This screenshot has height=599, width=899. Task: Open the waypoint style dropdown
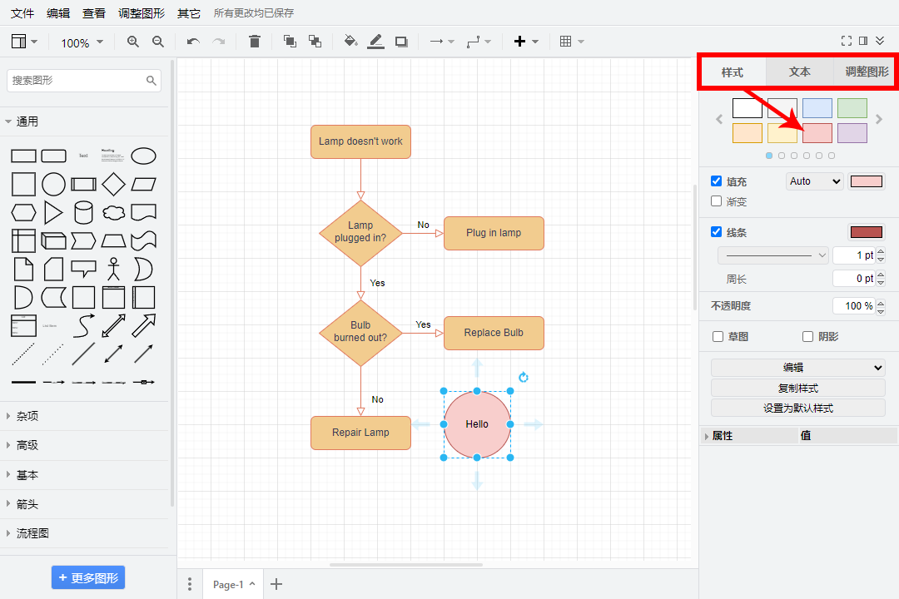pyautogui.click(x=479, y=42)
